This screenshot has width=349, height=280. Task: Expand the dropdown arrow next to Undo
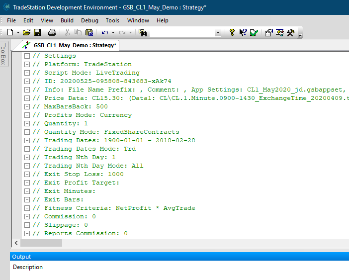tap(113, 32)
